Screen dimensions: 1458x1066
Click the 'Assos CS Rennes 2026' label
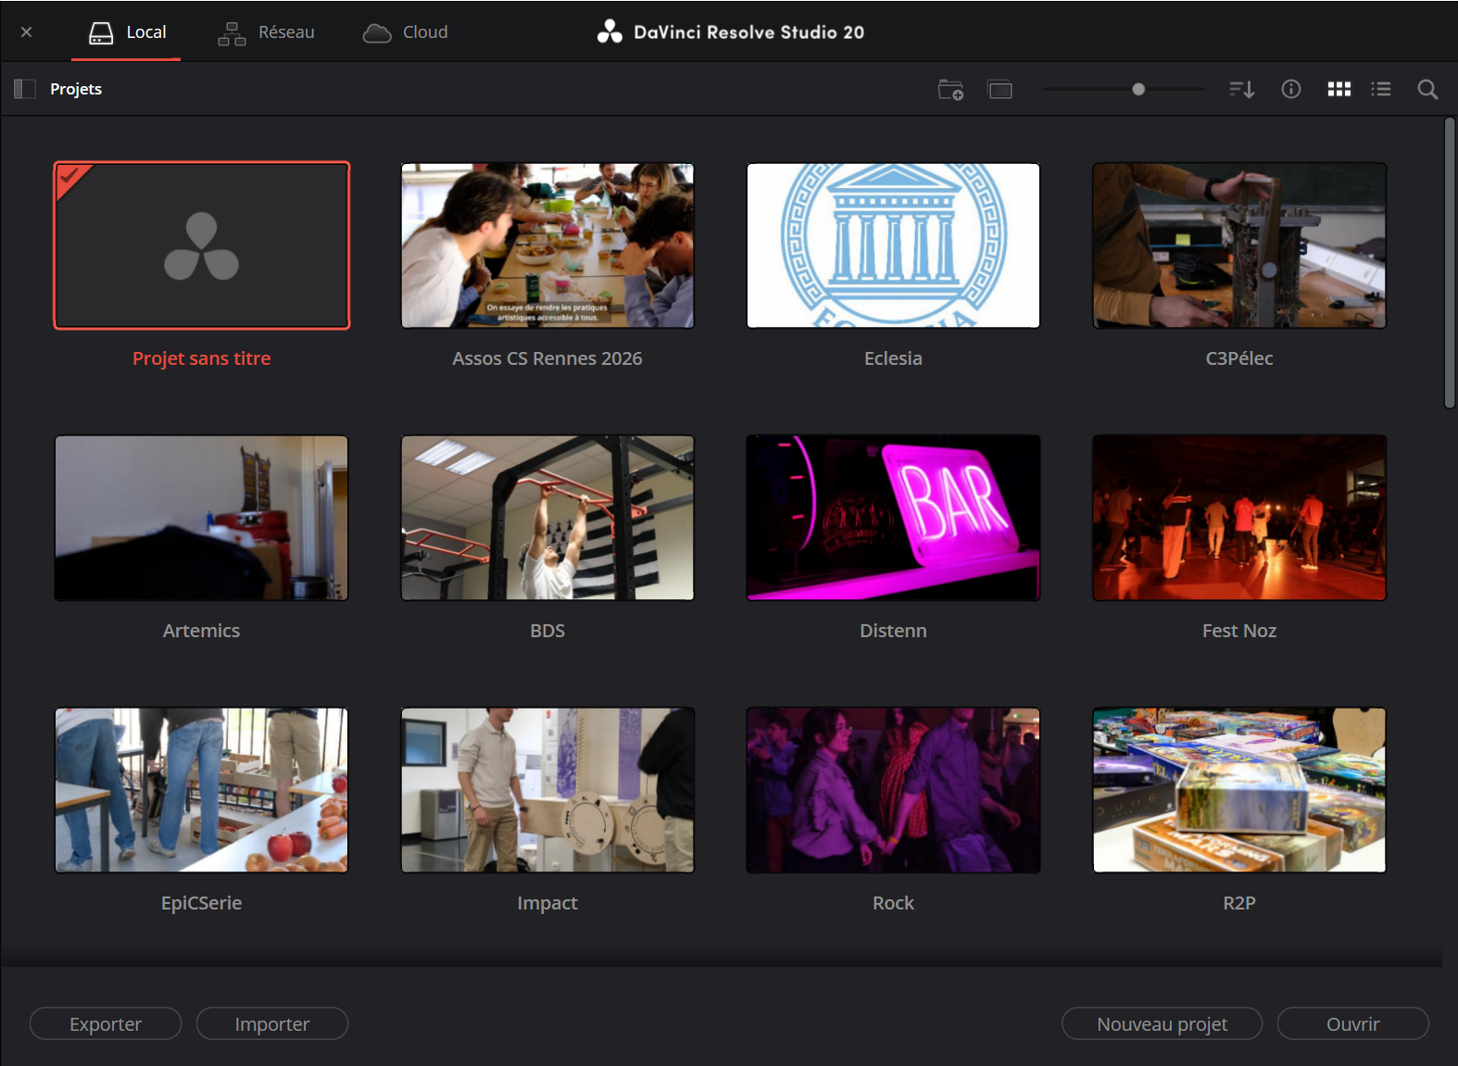(x=547, y=358)
